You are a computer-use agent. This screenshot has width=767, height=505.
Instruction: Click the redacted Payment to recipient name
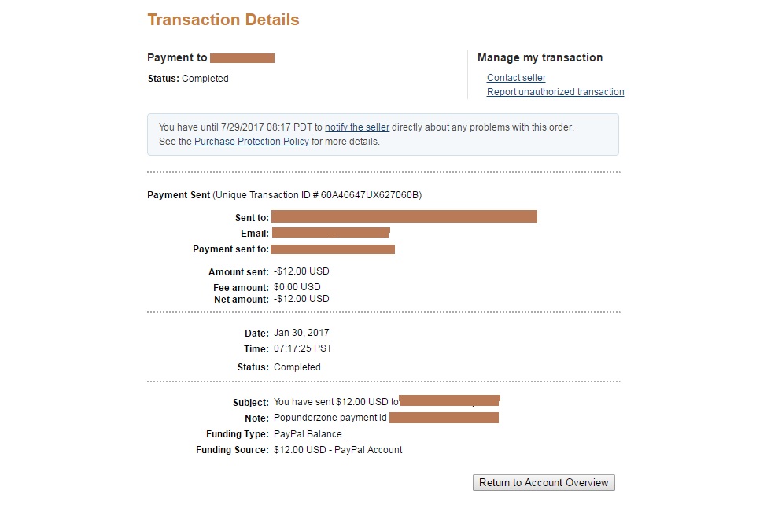point(242,58)
